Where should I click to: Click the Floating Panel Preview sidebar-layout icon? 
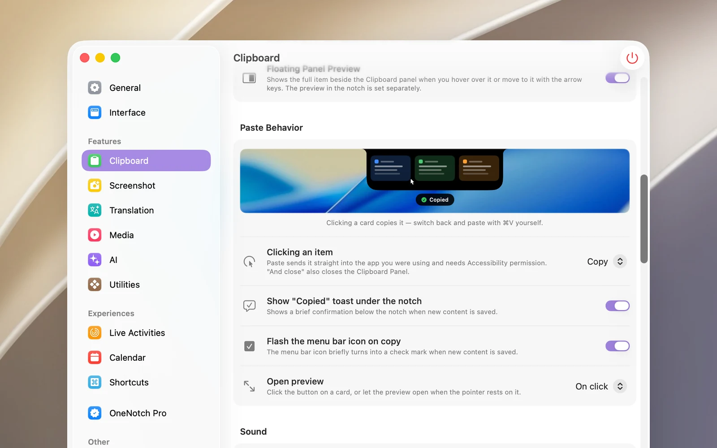249,78
